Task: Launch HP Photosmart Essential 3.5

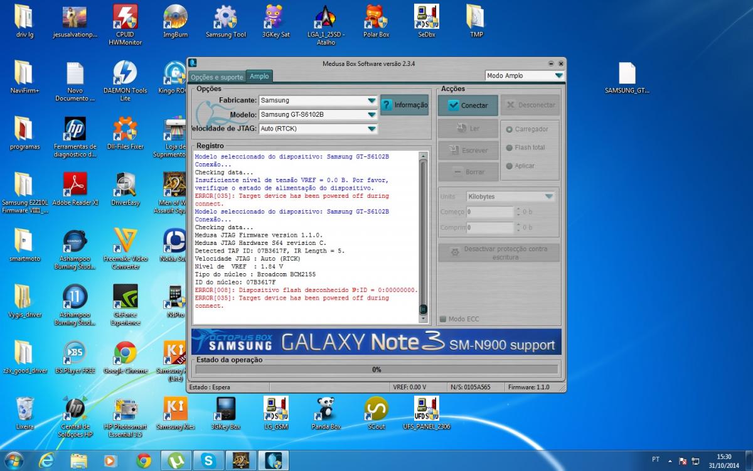Action: pyautogui.click(x=125, y=417)
